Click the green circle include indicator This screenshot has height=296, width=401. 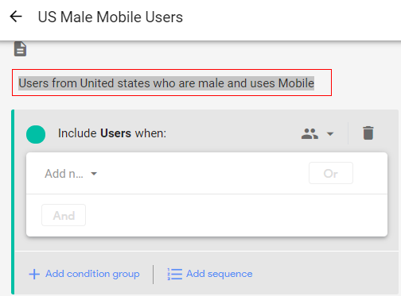[x=36, y=134]
